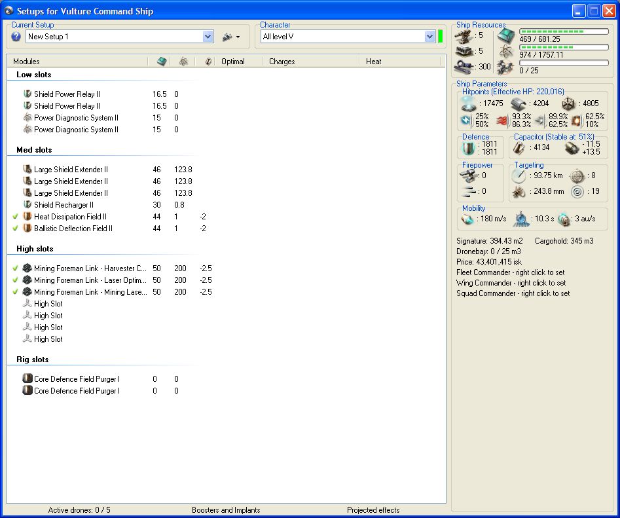Click the armor hitpoints icon showing 4204
Viewport: 620px width, 518px height.
(518, 104)
